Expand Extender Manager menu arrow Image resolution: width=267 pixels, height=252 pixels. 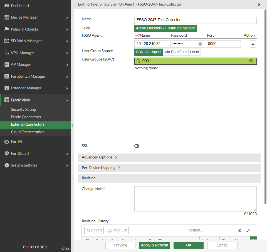67,89
